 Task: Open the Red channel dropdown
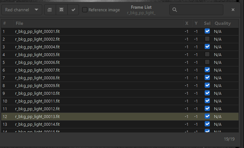tap(22, 10)
